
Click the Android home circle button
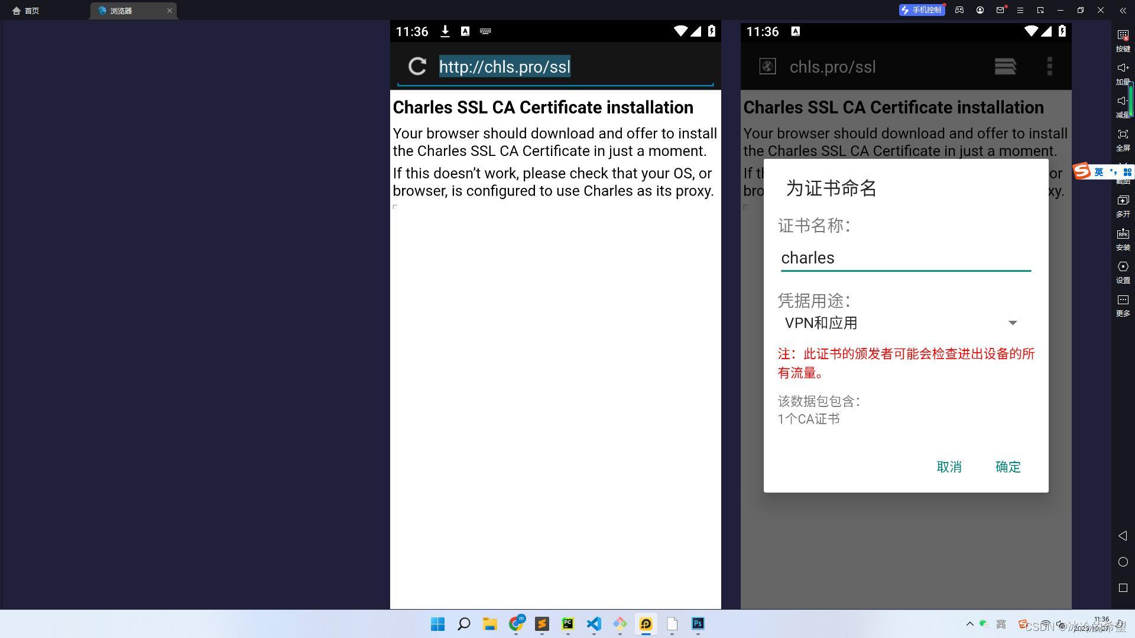point(1123,562)
